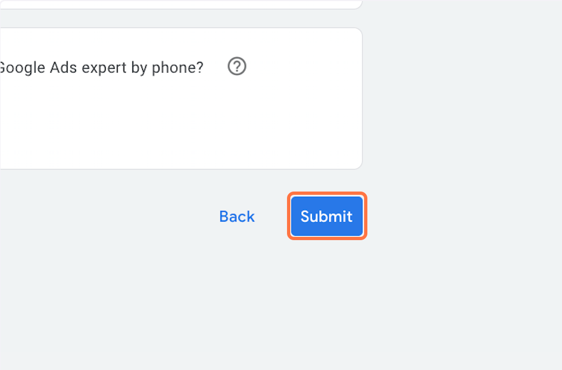Viewport: 562px width, 370px height.
Task: Click the Google Ads expert question text
Action: 101,67
